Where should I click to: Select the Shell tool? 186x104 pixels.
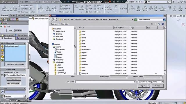[89, 12]
